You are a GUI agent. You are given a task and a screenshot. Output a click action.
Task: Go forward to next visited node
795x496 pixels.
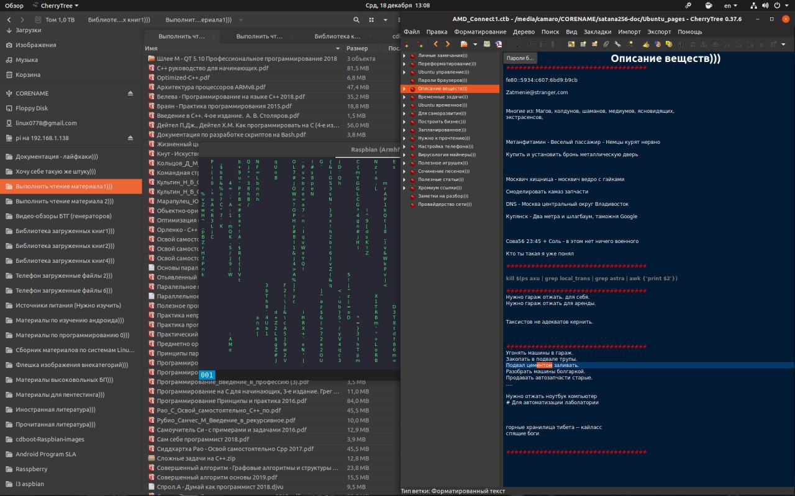(x=448, y=44)
